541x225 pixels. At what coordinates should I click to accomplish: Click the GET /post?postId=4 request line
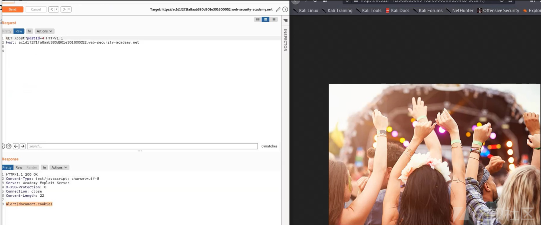pyautogui.click(x=34, y=38)
